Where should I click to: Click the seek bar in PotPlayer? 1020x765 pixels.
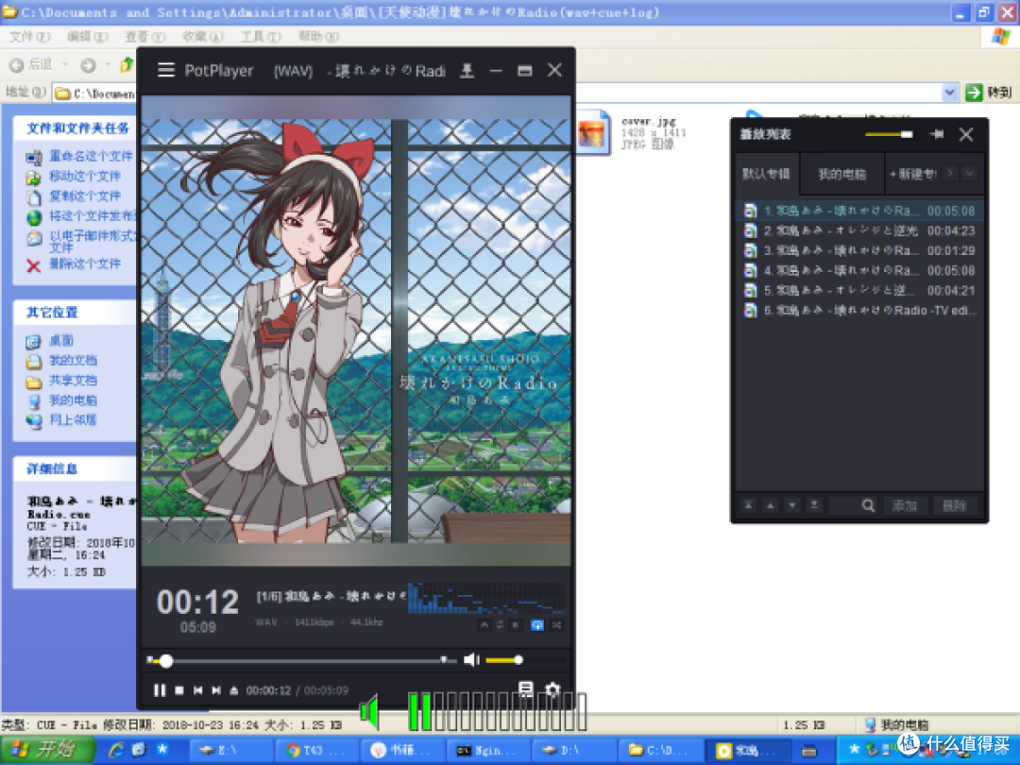point(301,660)
